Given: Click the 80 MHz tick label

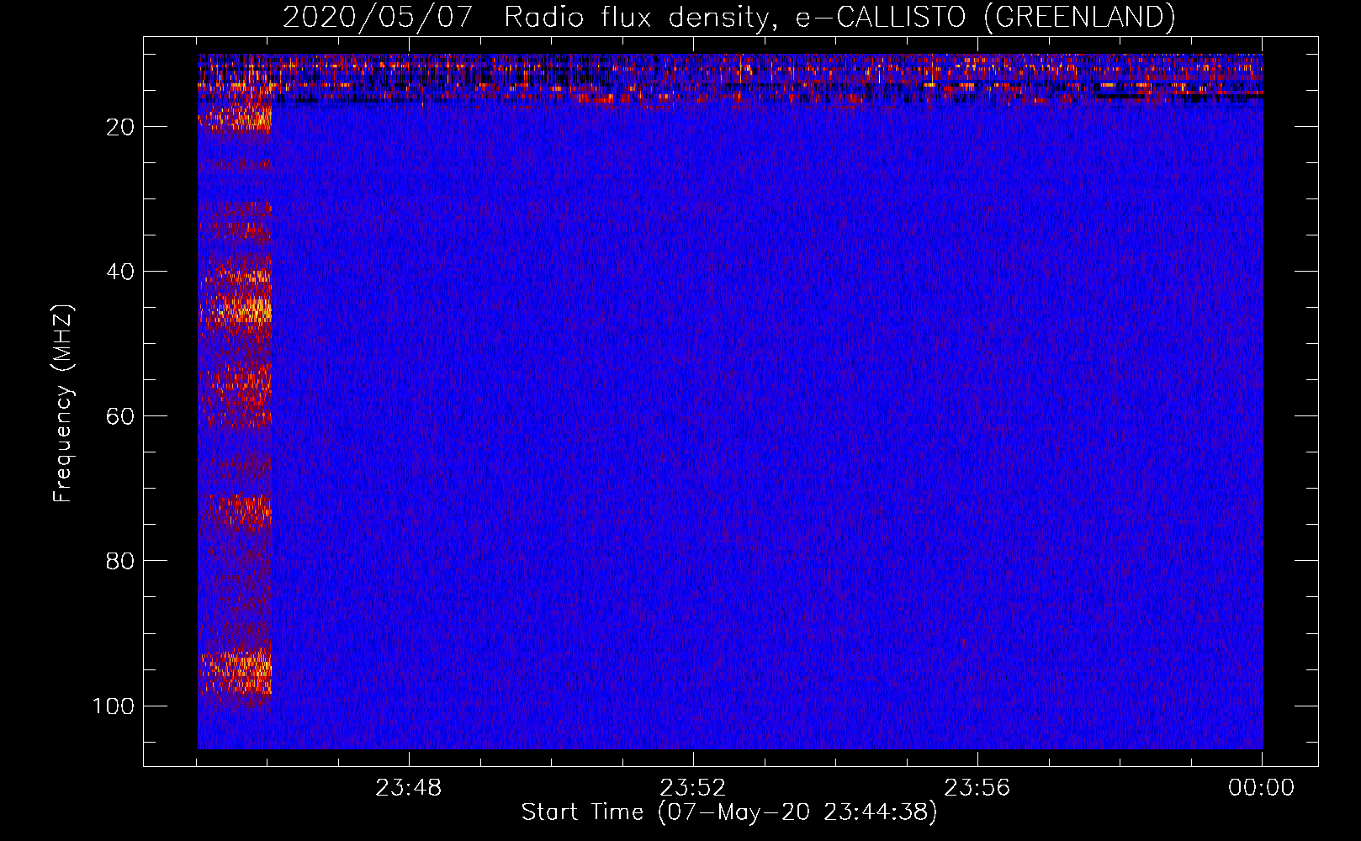Looking at the screenshot, I should pos(120,561).
